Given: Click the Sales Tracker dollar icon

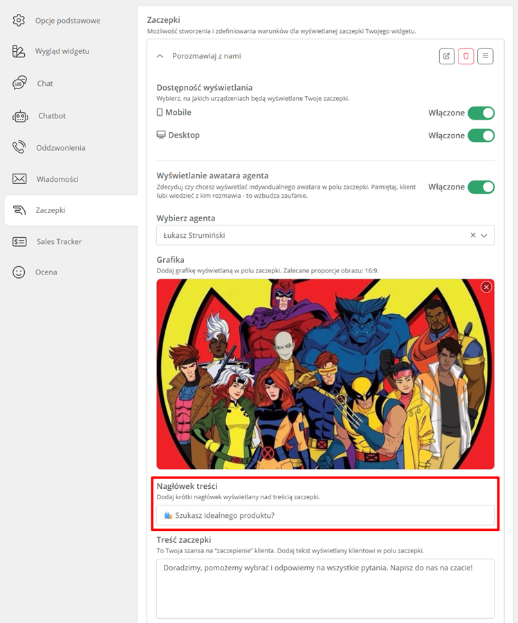Looking at the screenshot, I should point(19,241).
